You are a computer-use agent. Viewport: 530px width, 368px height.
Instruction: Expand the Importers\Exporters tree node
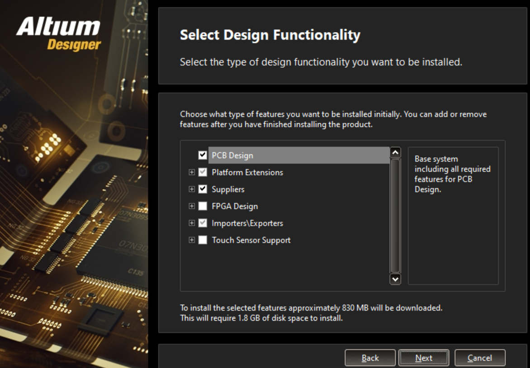[192, 223]
